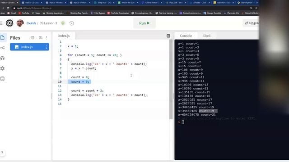Switch to the Console tab

[x=186, y=36]
